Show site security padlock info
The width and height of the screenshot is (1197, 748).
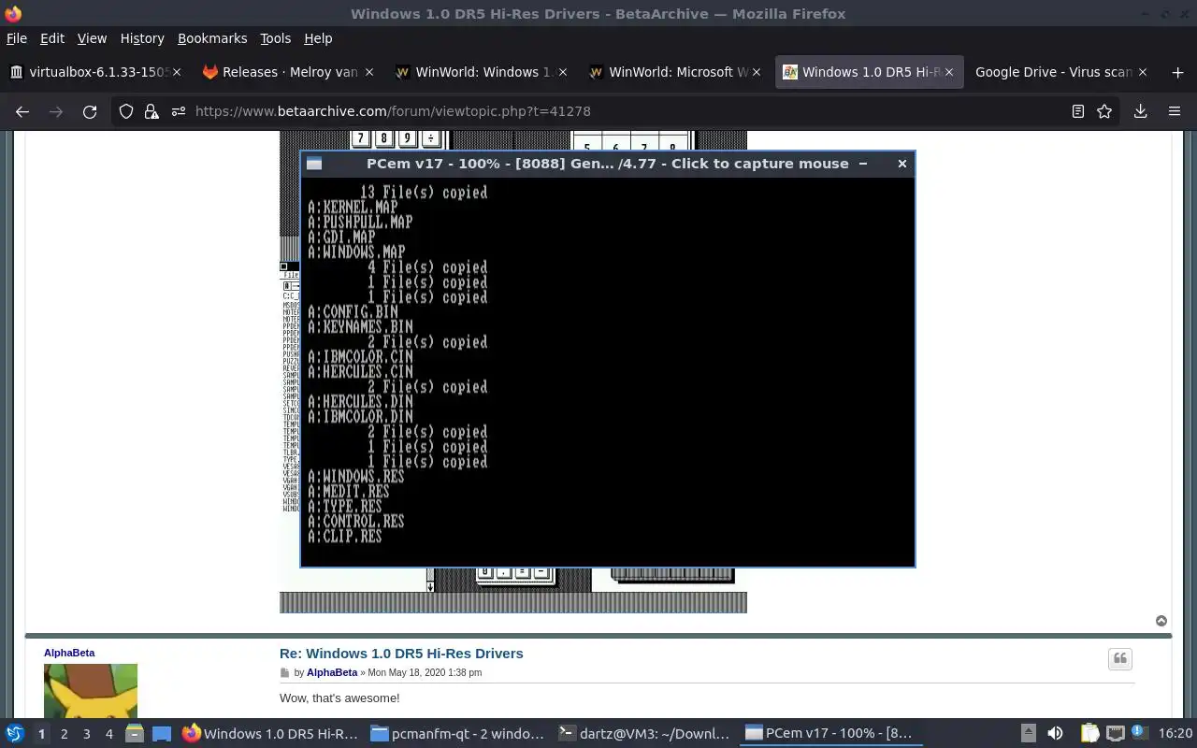151,111
